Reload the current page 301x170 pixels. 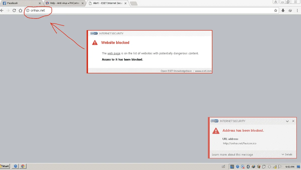click(14, 11)
